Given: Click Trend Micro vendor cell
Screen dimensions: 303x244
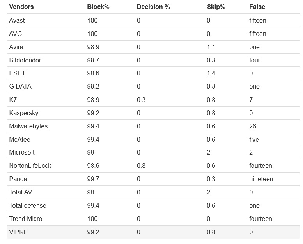Looking at the screenshot, I should point(25,219).
